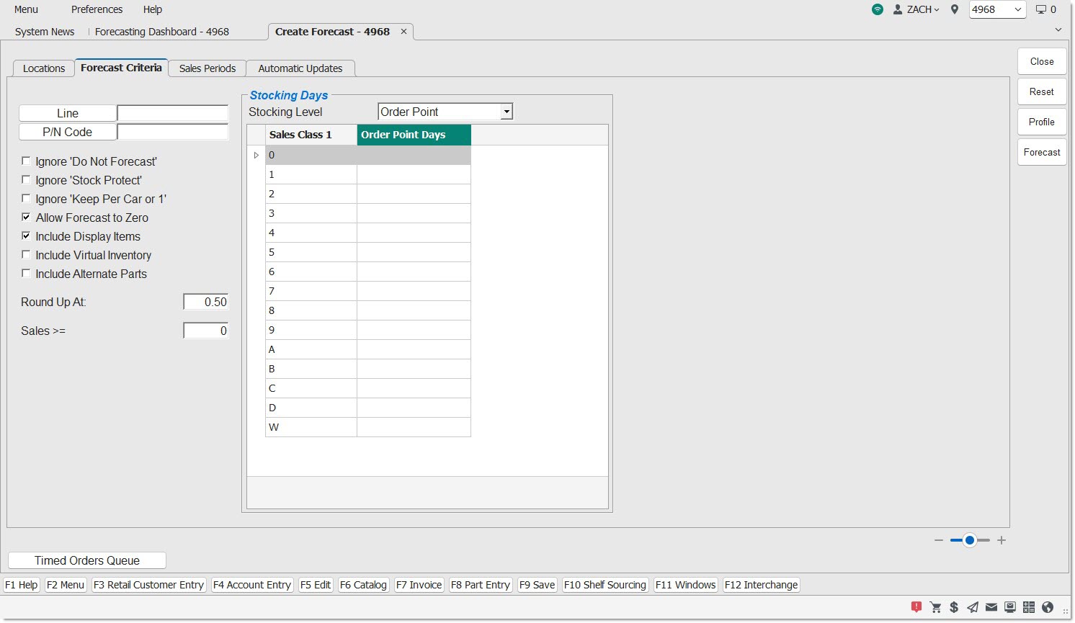Open the shopping cart icon
This screenshot has width=1075, height=623.
point(935,607)
